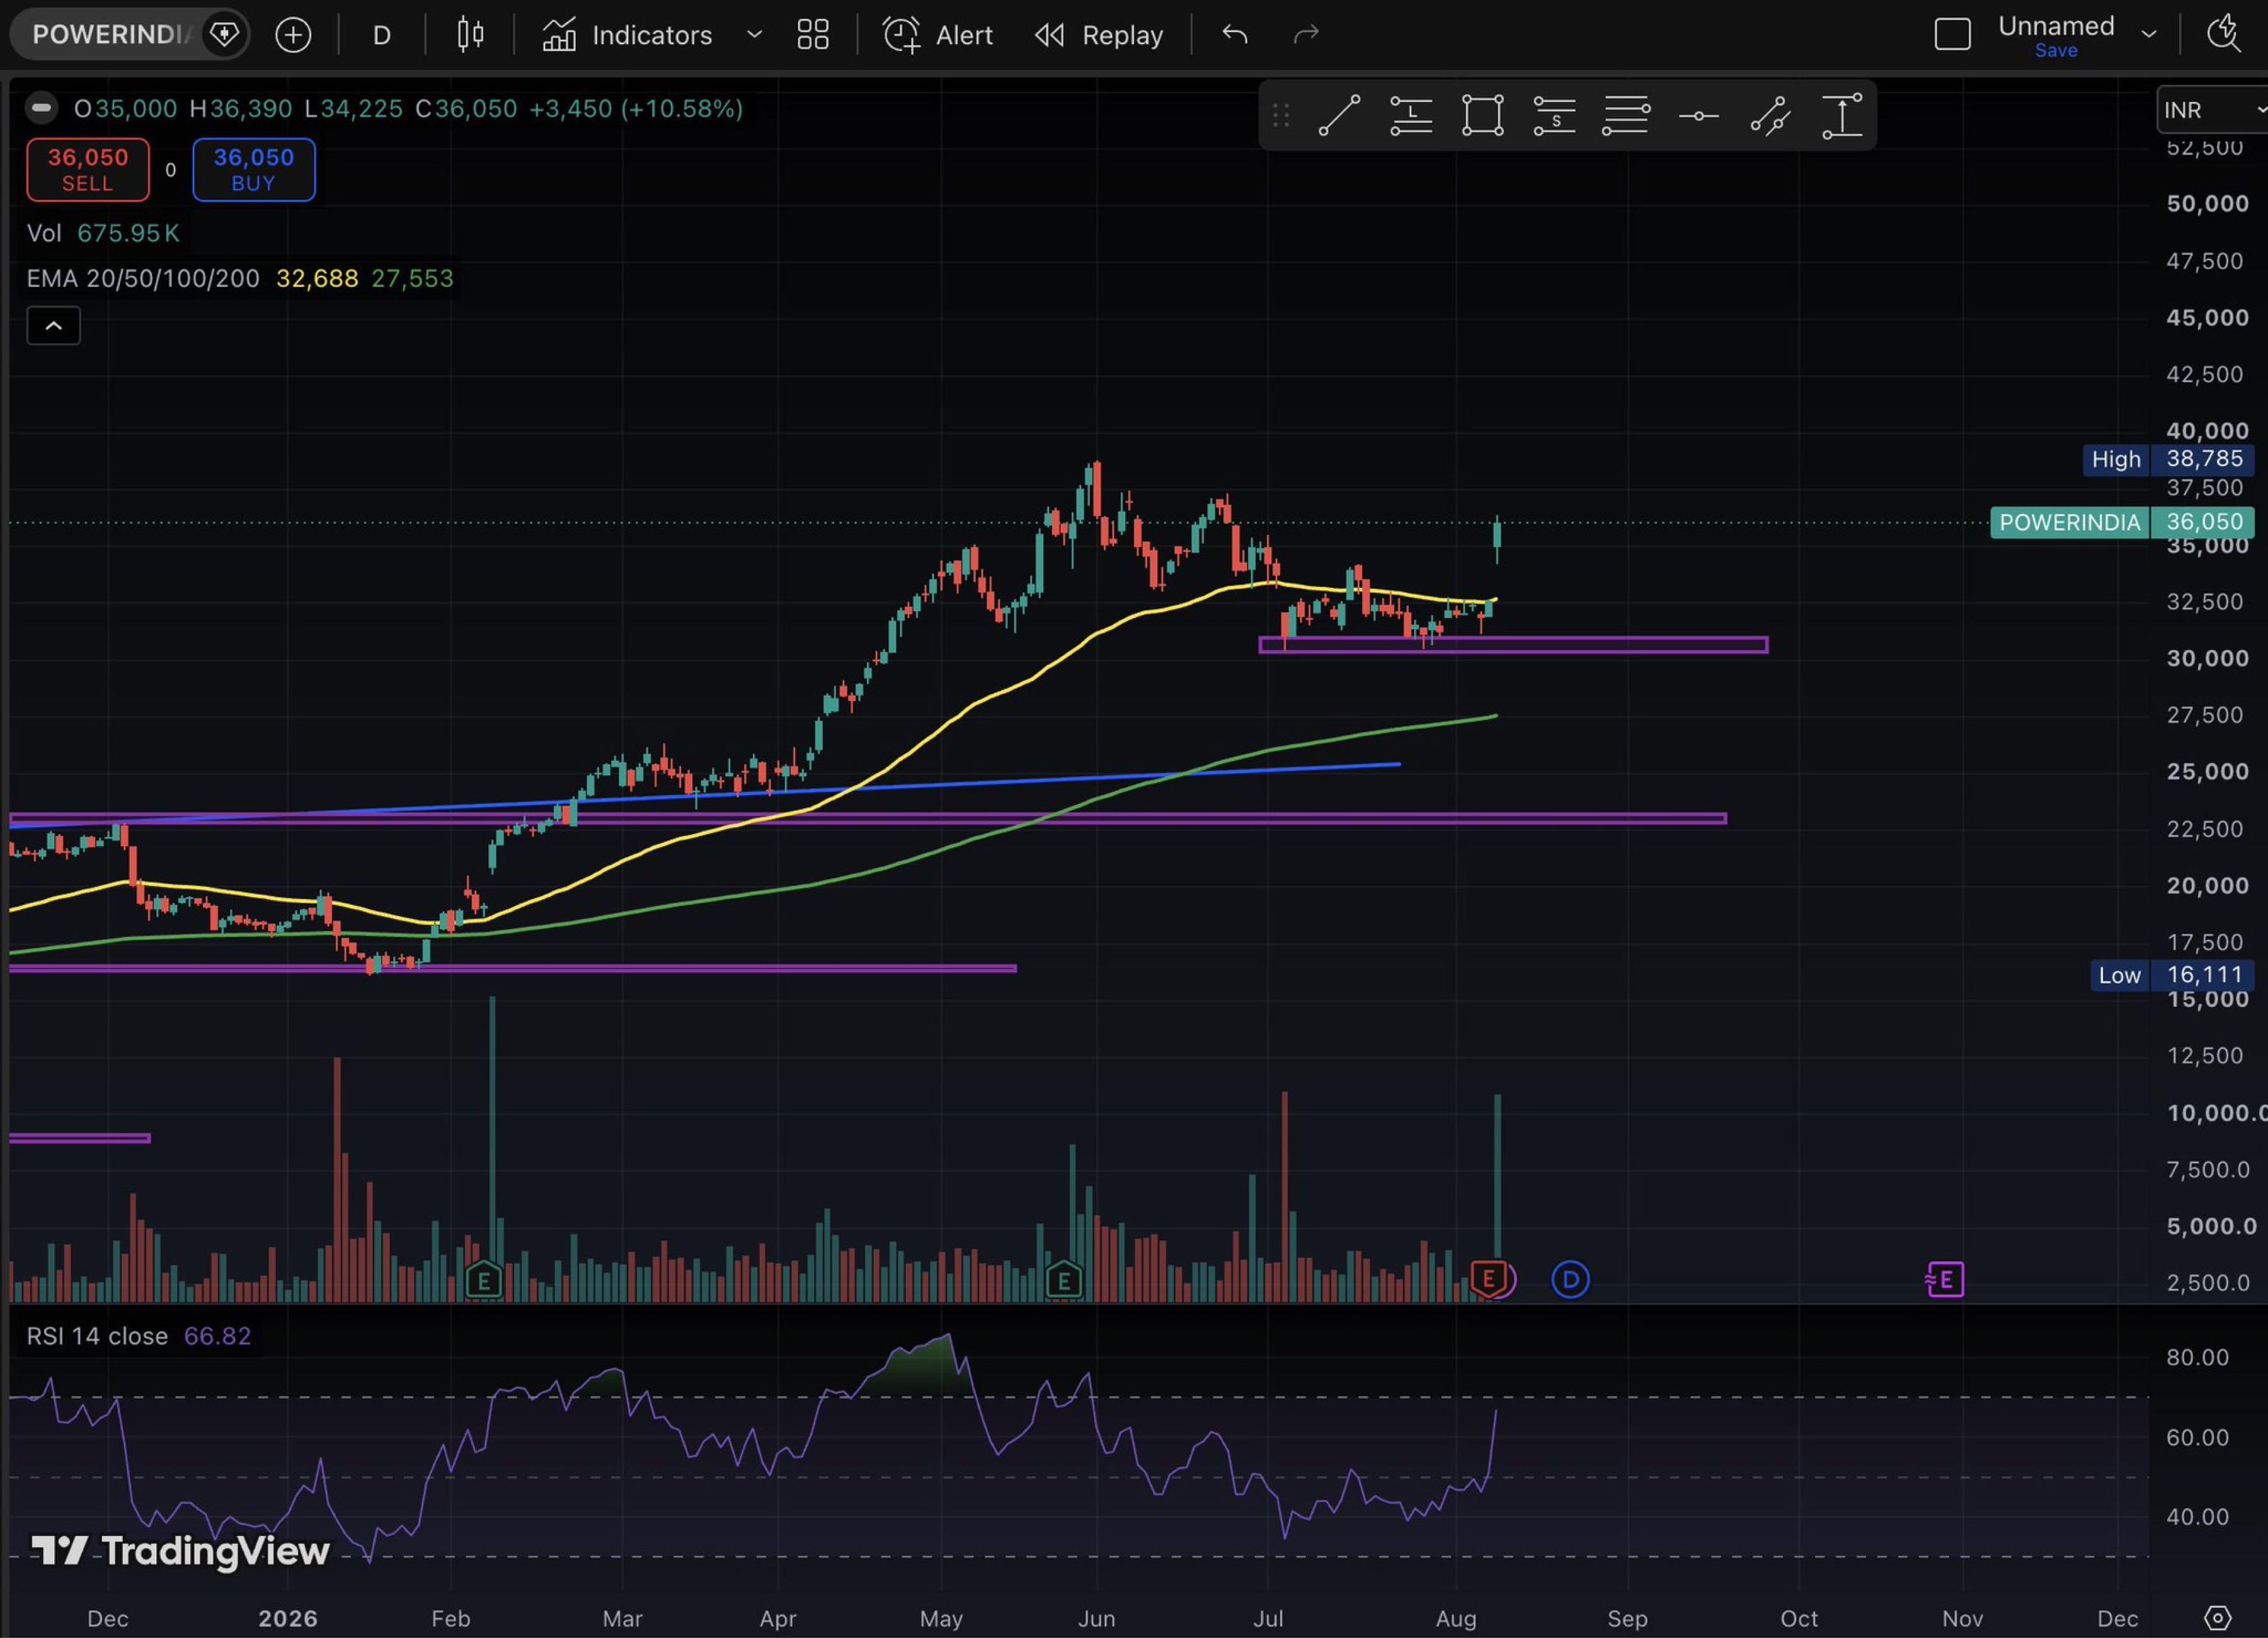Click the 25,000 level on the price axis

(2207, 771)
